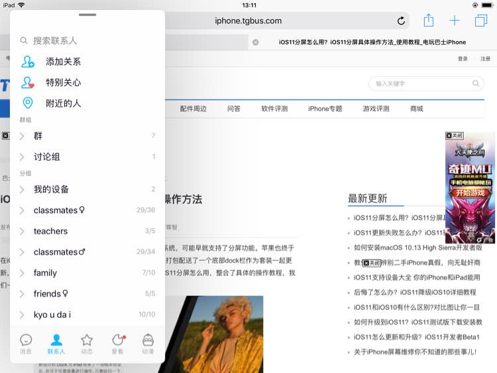497x373 pixels.
Task: Click the 注册 register link
Action: tap(485, 58)
